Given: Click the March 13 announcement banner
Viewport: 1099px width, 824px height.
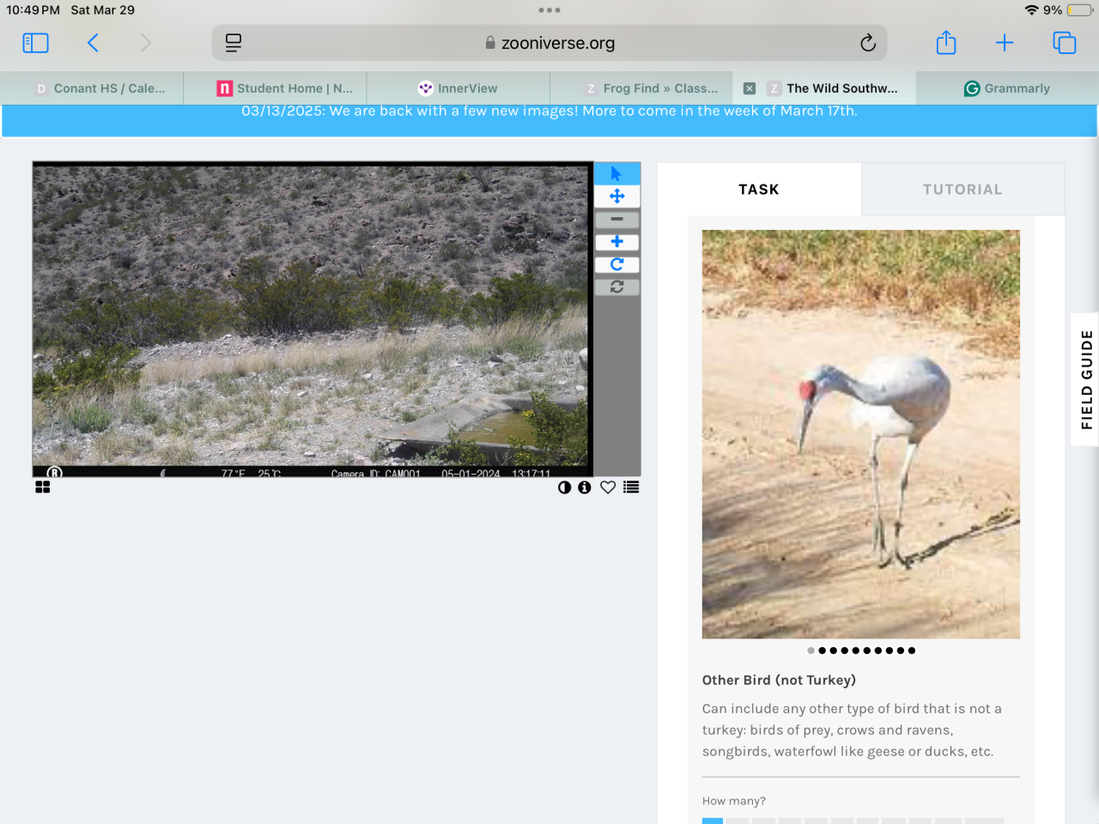Looking at the screenshot, I should pyautogui.click(x=549, y=120).
